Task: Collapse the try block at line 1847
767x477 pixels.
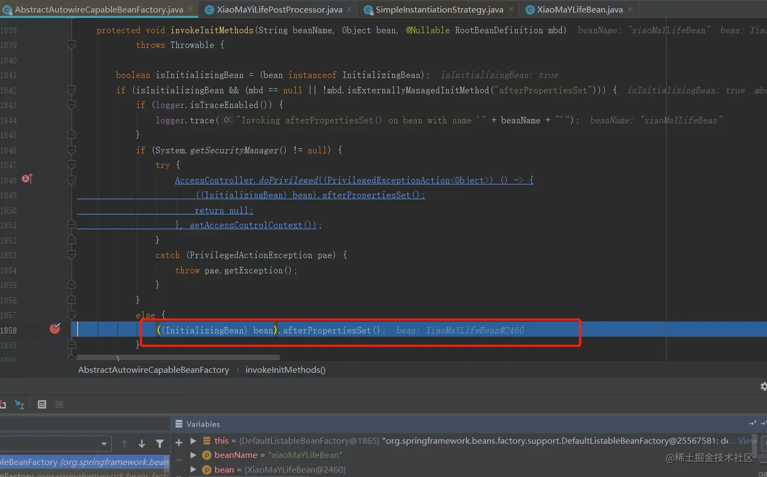Action: tap(71, 165)
